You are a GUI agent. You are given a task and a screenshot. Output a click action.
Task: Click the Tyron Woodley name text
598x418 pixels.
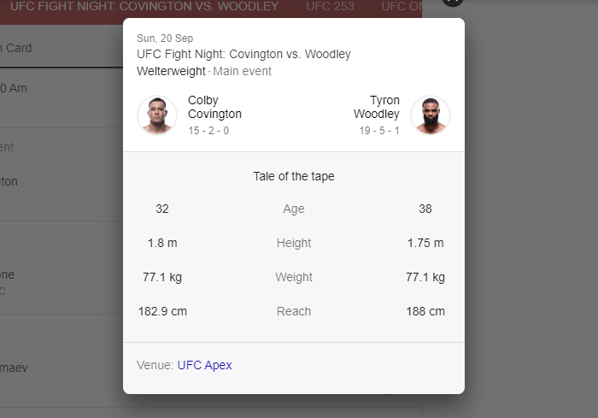click(x=377, y=107)
